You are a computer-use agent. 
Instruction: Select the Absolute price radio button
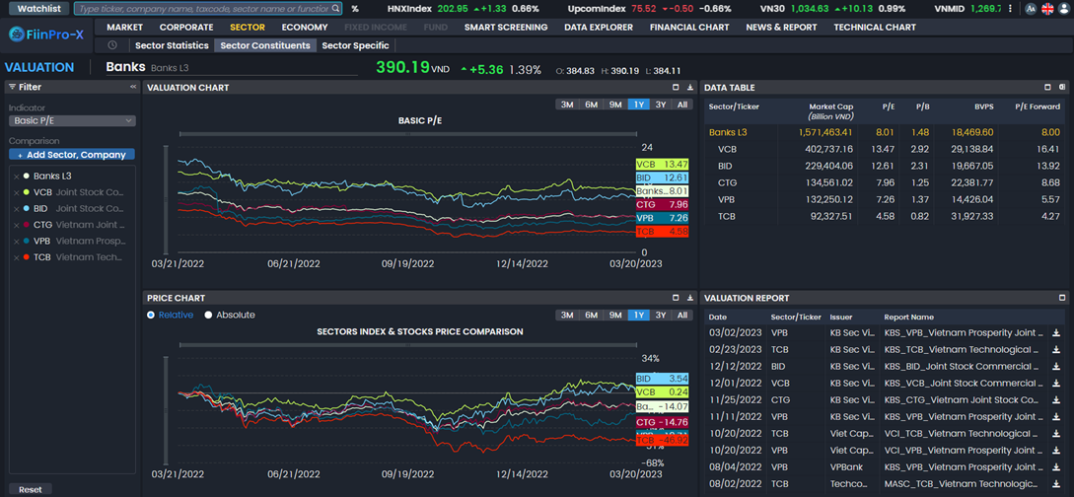[208, 316]
